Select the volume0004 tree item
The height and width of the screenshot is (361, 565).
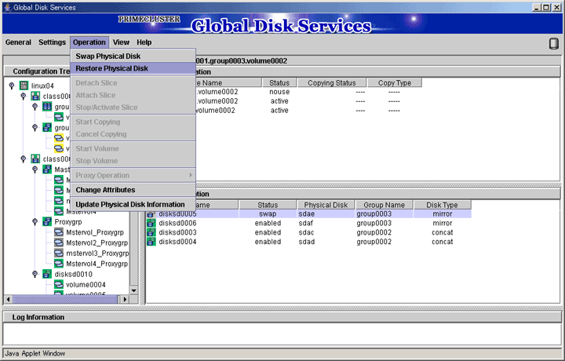tap(86, 285)
